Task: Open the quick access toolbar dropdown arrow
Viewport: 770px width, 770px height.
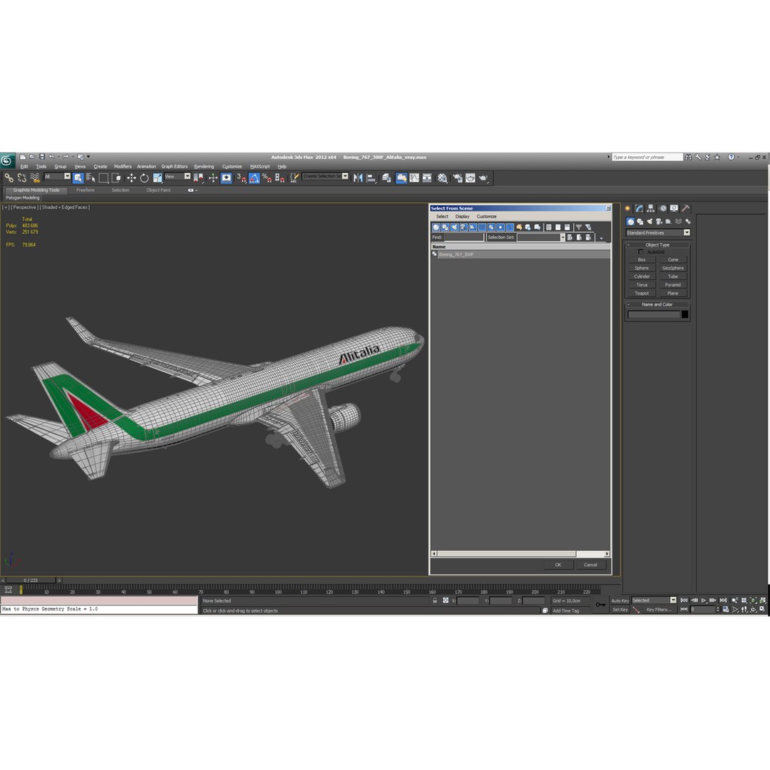Action: [x=88, y=157]
